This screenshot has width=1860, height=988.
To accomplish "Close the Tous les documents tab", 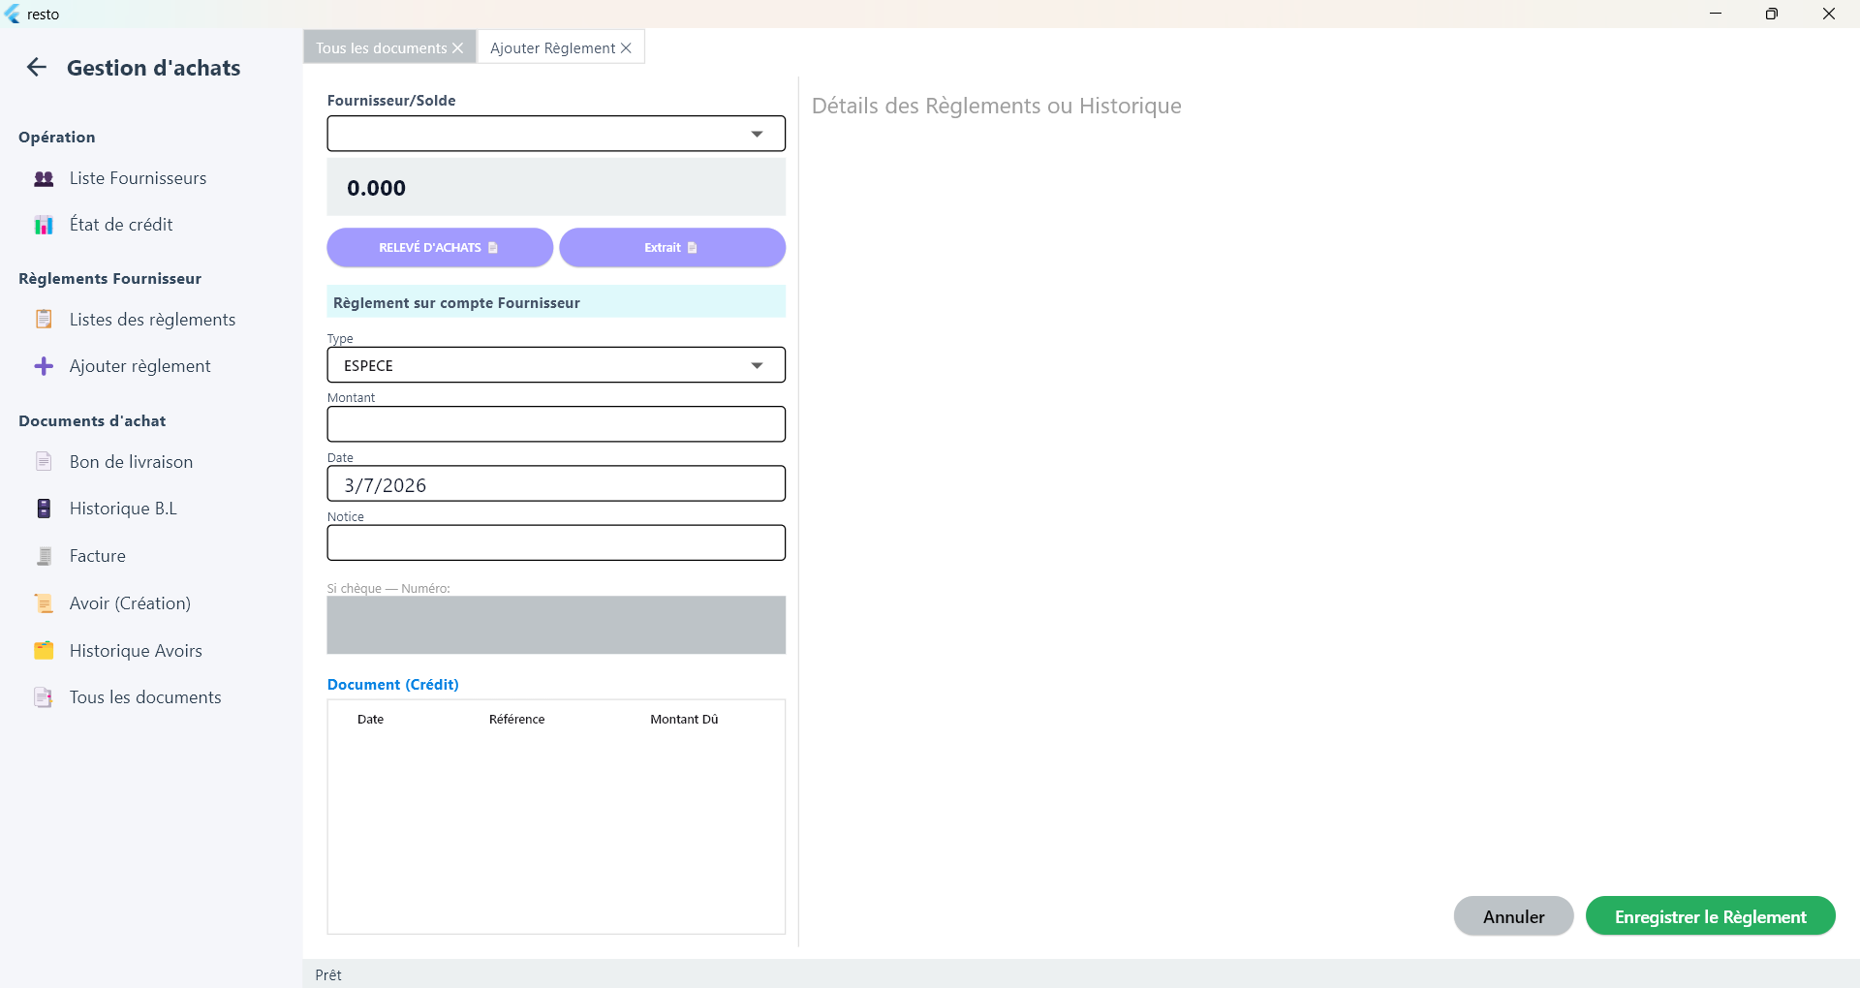I will pyautogui.click(x=458, y=48).
